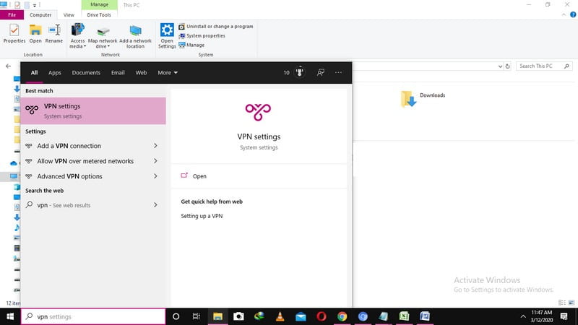Click Map network drive

(103, 36)
